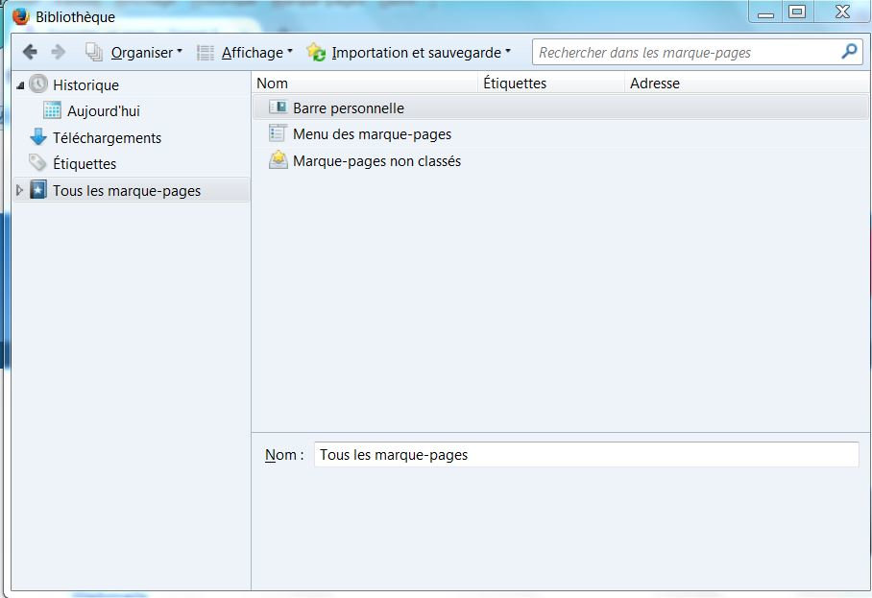Image resolution: width=872 pixels, height=598 pixels.
Task: Click the Marque-pages non classés icon
Action: pyautogui.click(x=279, y=159)
